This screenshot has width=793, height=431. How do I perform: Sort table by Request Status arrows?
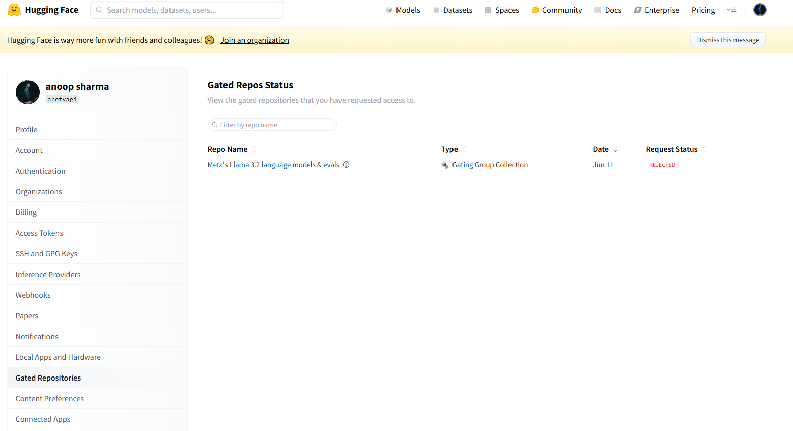705,149
